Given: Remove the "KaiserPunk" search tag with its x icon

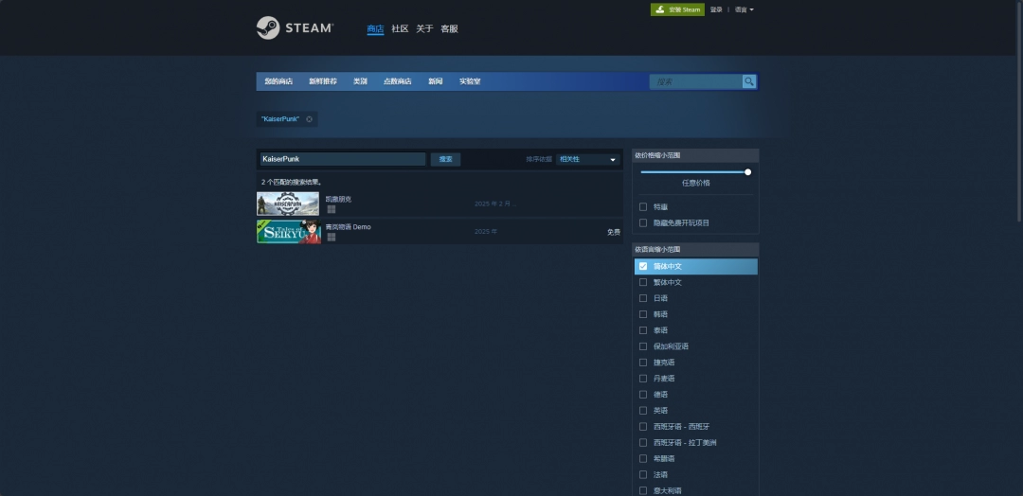Looking at the screenshot, I should tap(309, 119).
